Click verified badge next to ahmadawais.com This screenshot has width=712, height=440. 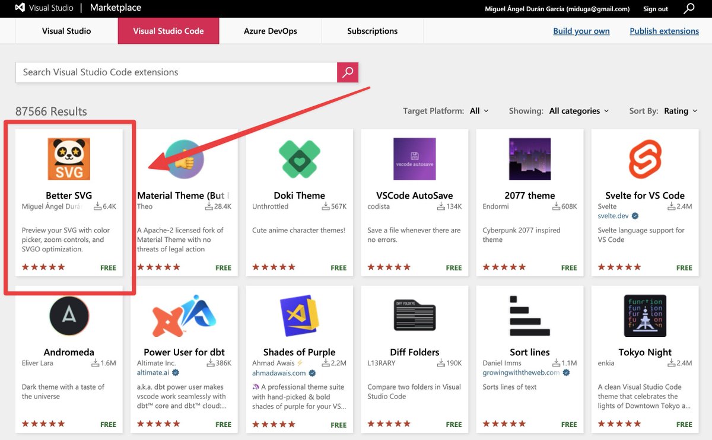click(x=312, y=372)
